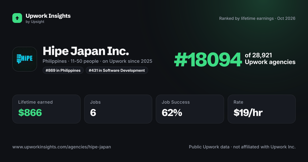308x162 pixels.
Task: Click the 'Philippines · 11-50 people' description line
Action: 97,61
